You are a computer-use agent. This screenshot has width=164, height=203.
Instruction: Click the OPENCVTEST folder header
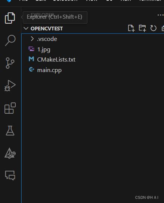point(47,29)
